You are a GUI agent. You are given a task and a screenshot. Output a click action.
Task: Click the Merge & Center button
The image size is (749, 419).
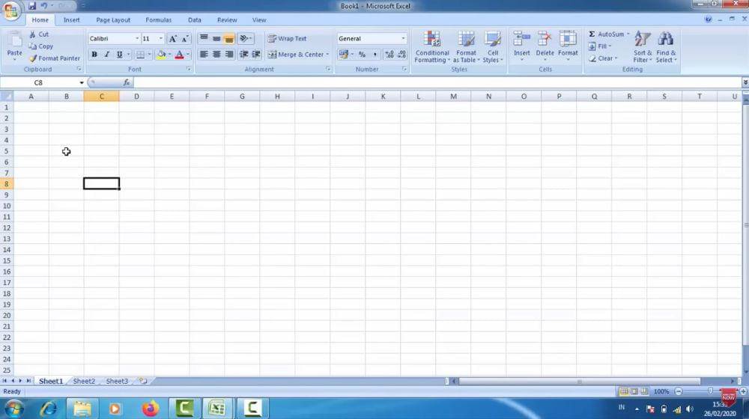(x=298, y=55)
